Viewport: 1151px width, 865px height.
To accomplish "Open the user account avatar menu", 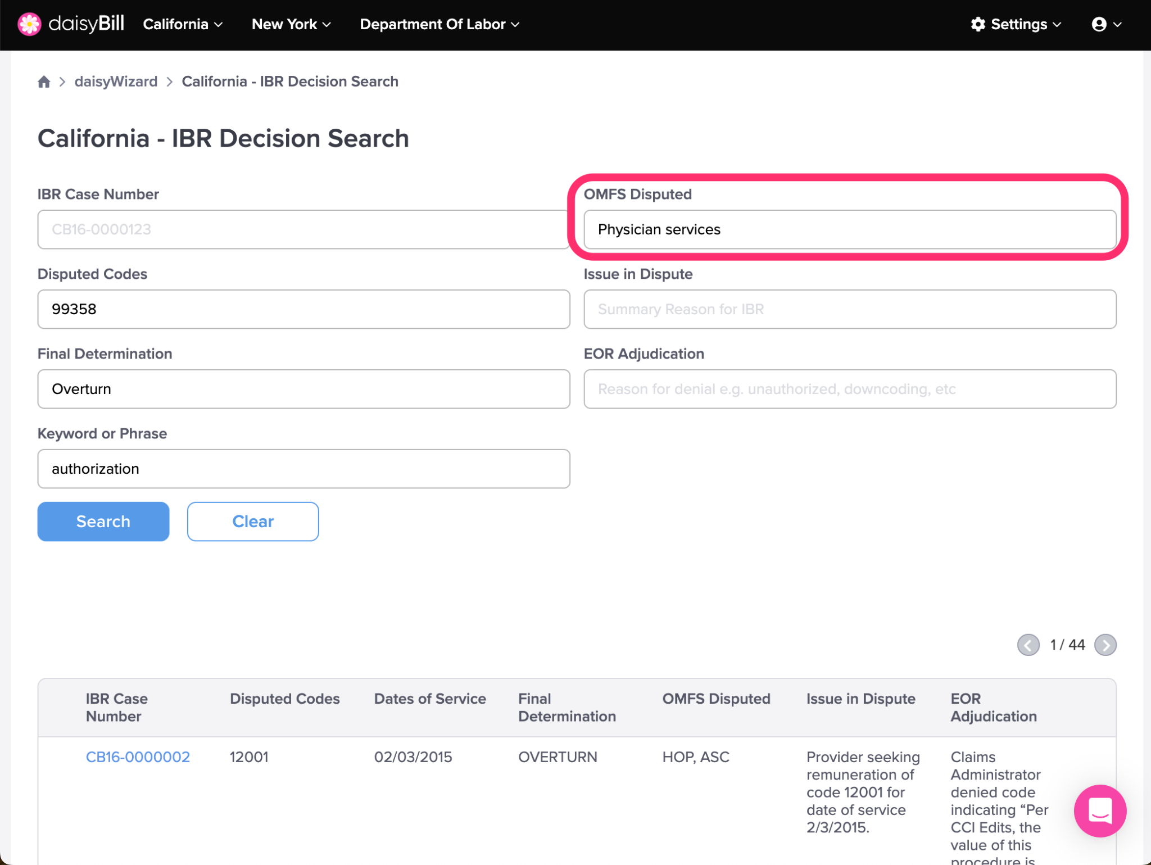I will [x=1106, y=24].
